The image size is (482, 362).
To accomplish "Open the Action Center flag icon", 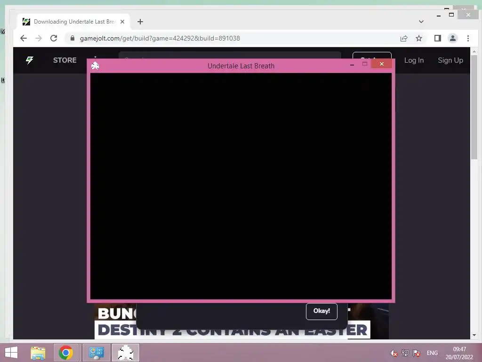I will [417, 353].
